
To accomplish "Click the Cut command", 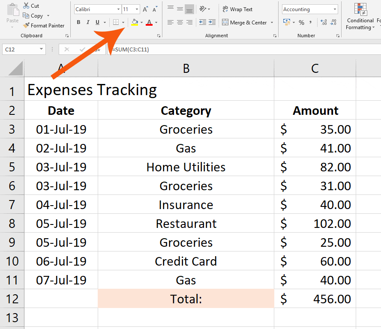I will [31, 6].
